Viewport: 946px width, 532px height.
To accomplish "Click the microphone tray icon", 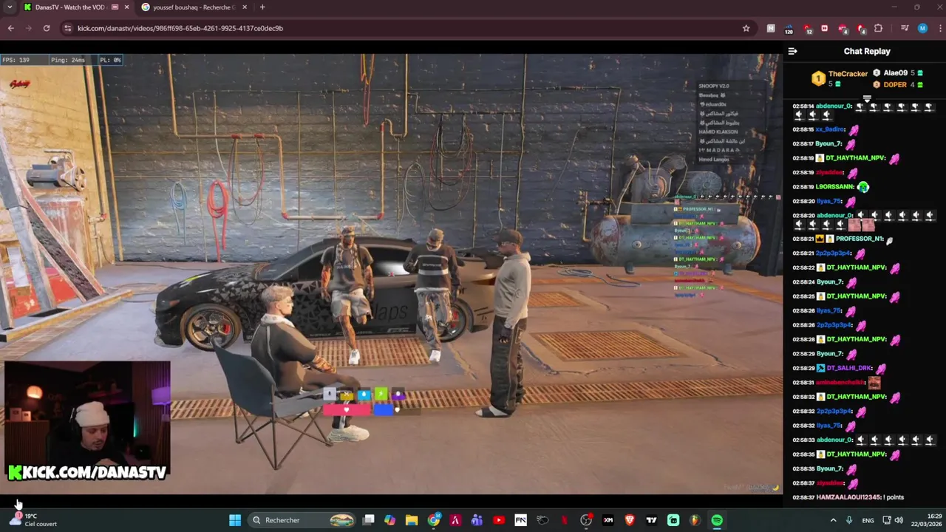I will point(848,520).
